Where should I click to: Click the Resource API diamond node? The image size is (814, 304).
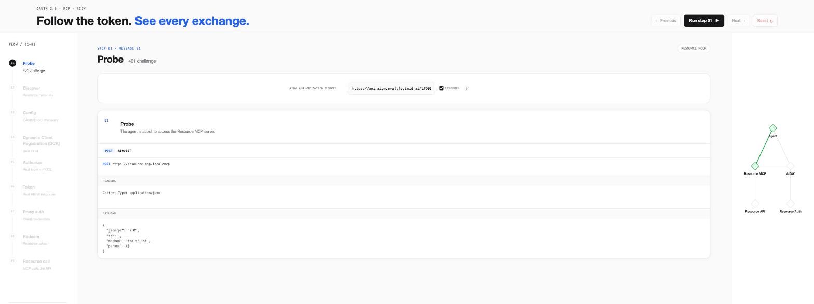point(755,204)
